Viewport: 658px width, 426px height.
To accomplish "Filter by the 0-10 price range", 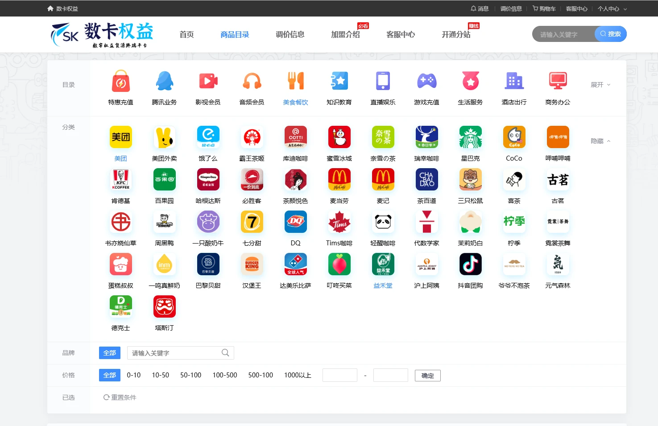I will [x=134, y=375].
